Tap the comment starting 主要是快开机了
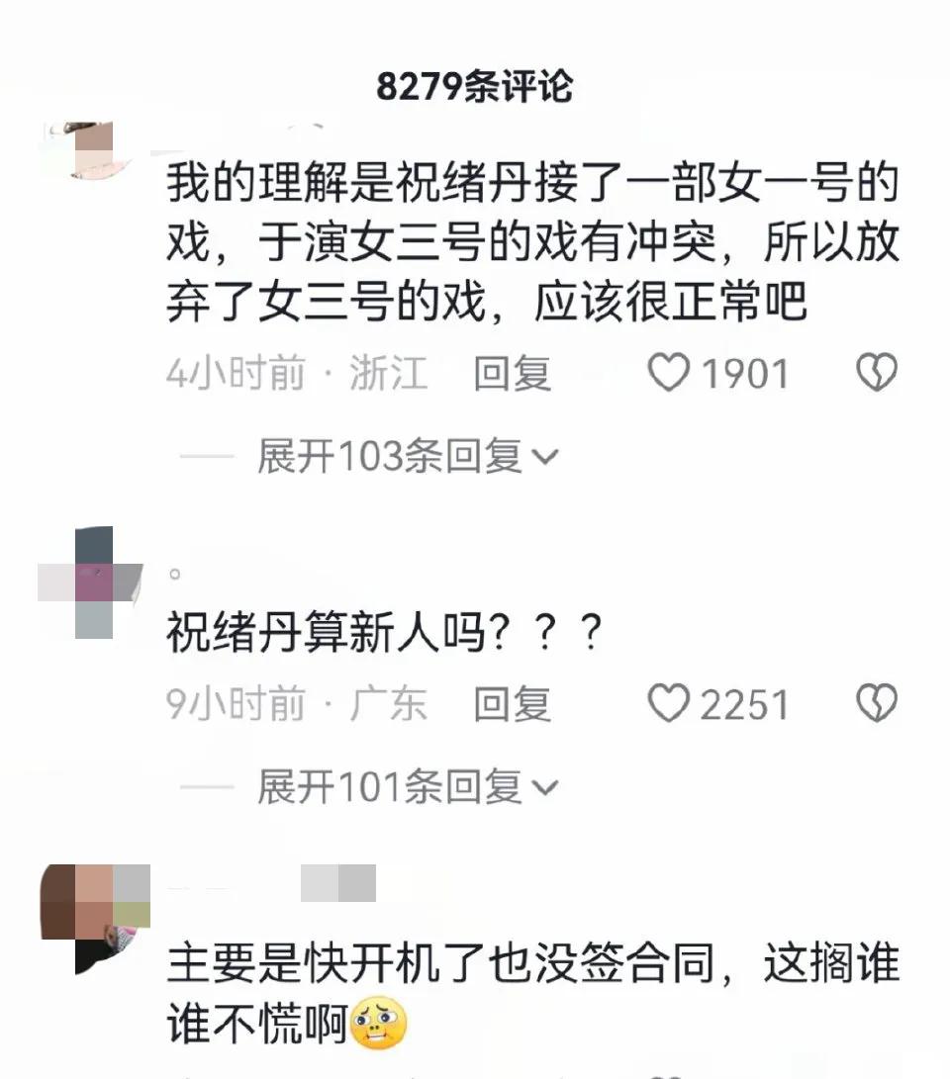Viewport: 950px width, 1079px height. (x=532, y=993)
